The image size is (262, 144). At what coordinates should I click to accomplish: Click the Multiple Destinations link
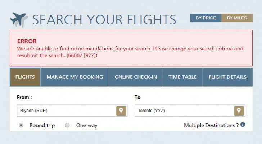(x=211, y=125)
